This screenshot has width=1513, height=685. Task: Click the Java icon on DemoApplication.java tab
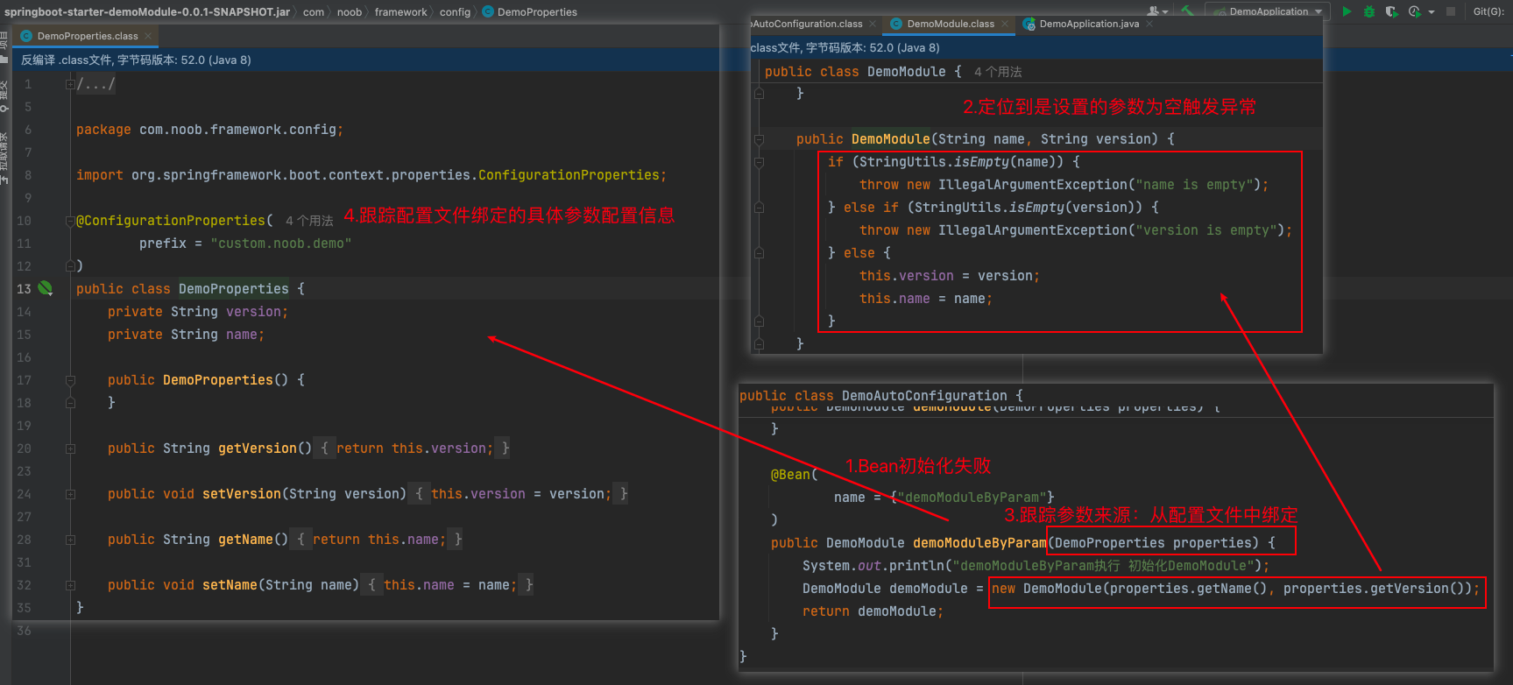click(x=1029, y=24)
